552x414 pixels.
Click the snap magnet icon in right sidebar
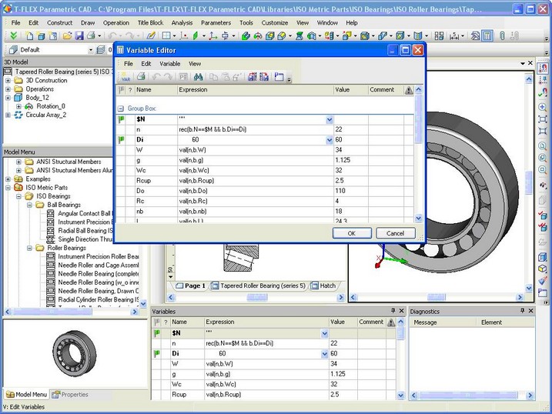(x=543, y=67)
